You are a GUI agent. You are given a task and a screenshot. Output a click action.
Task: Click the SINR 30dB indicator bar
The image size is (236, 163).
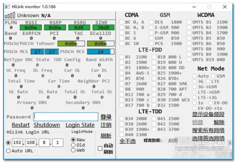click(x=103, y=27)
